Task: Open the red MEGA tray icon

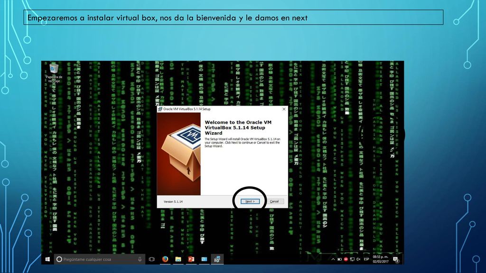Action: coord(346,259)
